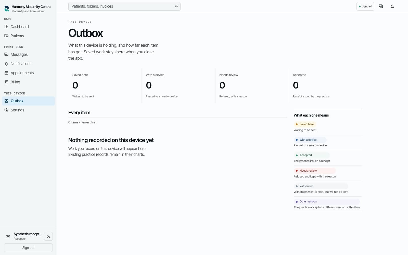The width and height of the screenshot is (408, 255).
Task: Select Outbox in the sidebar
Action: [28, 101]
